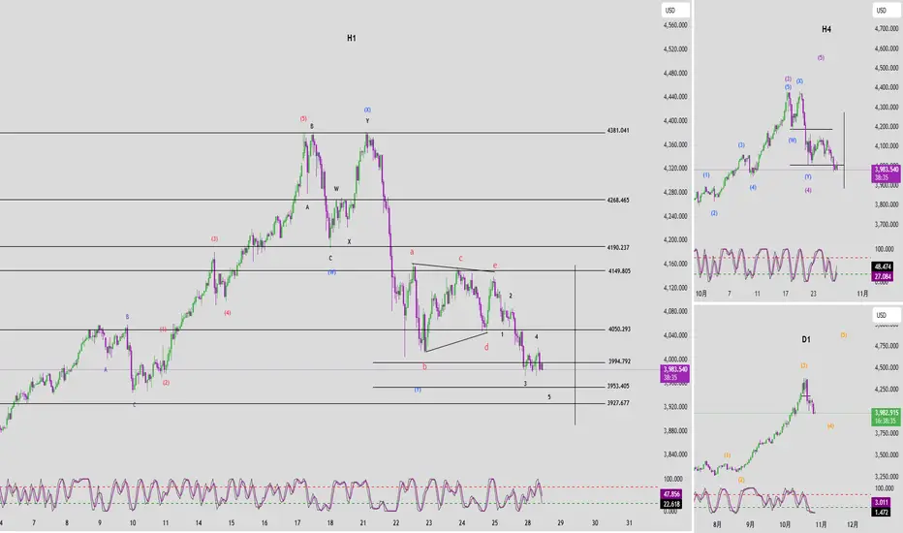
Task: Click the 48.474 oscillator value on H4
Action: pyautogui.click(x=883, y=266)
